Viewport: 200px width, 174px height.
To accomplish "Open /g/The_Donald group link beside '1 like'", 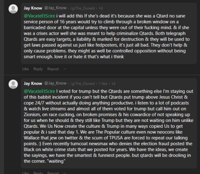I will point(83,84).
